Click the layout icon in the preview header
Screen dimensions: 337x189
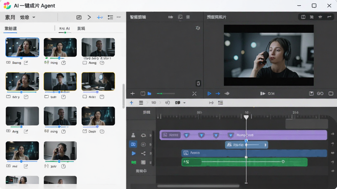tap(303, 17)
